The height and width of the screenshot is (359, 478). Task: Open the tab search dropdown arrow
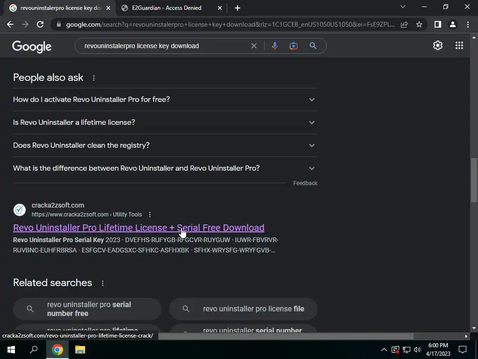pos(403,7)
